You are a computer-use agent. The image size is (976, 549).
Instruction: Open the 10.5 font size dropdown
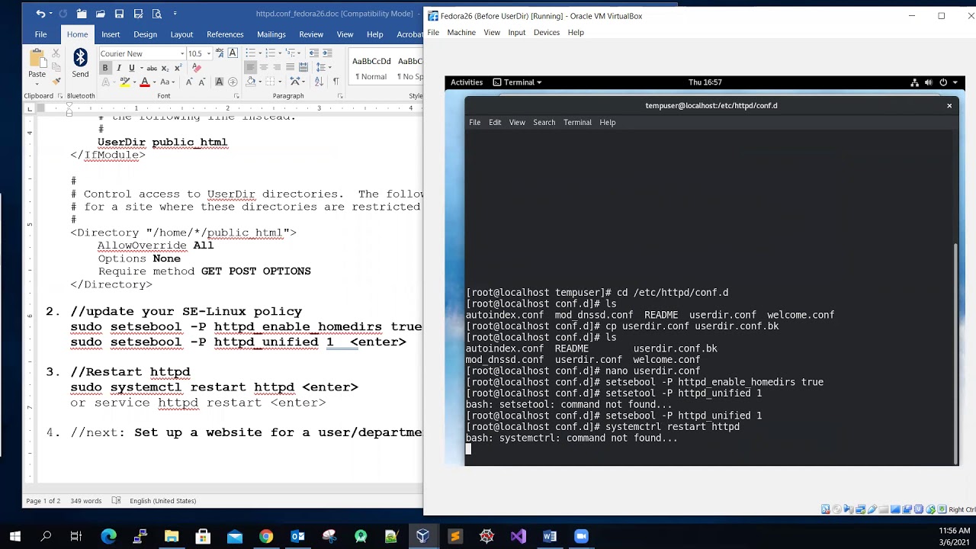208,53
